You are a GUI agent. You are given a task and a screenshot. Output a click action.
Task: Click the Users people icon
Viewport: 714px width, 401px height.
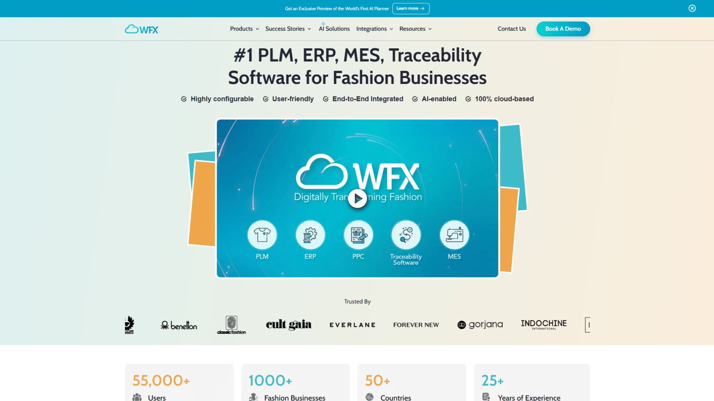click(x=137, y=397)
